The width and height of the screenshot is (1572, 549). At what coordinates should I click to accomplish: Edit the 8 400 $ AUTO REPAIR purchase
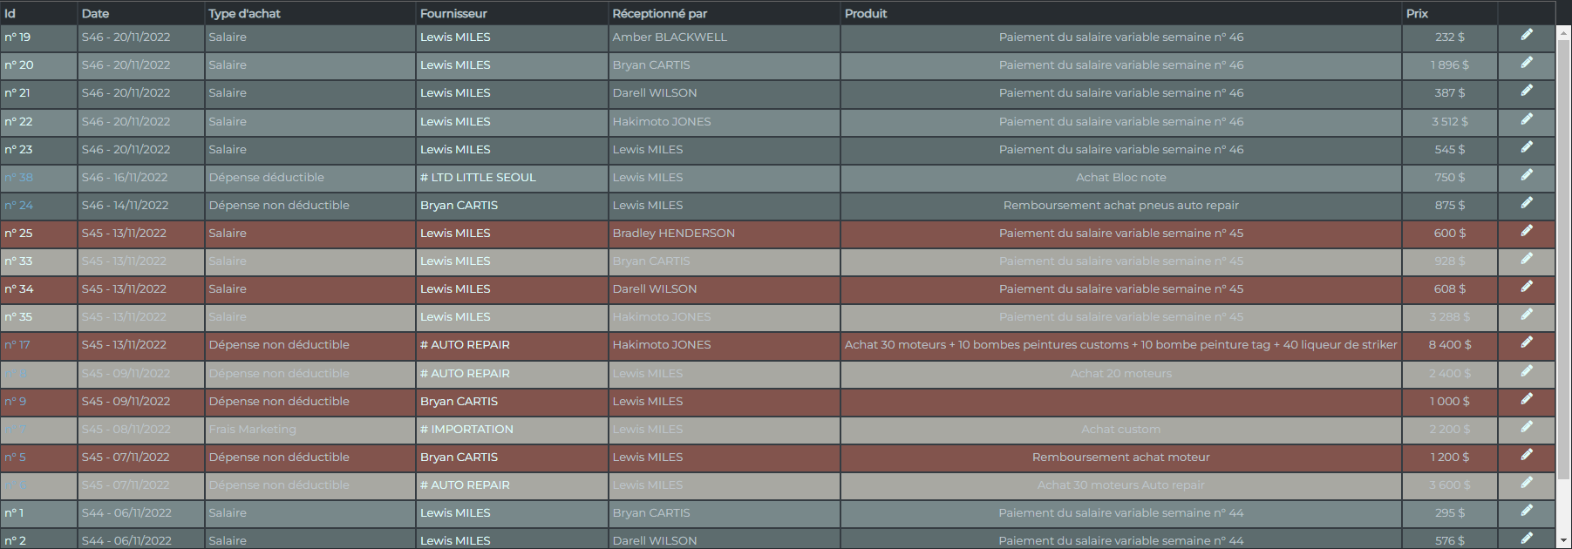1527,342
